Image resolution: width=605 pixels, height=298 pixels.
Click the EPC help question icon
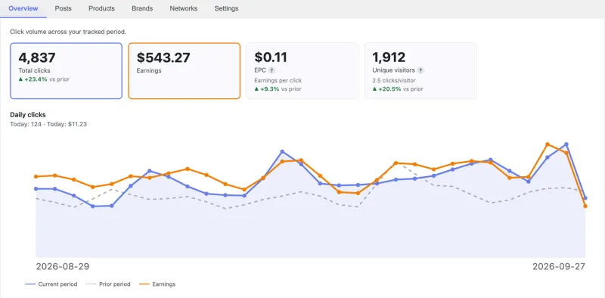click(x=271, y=70)
